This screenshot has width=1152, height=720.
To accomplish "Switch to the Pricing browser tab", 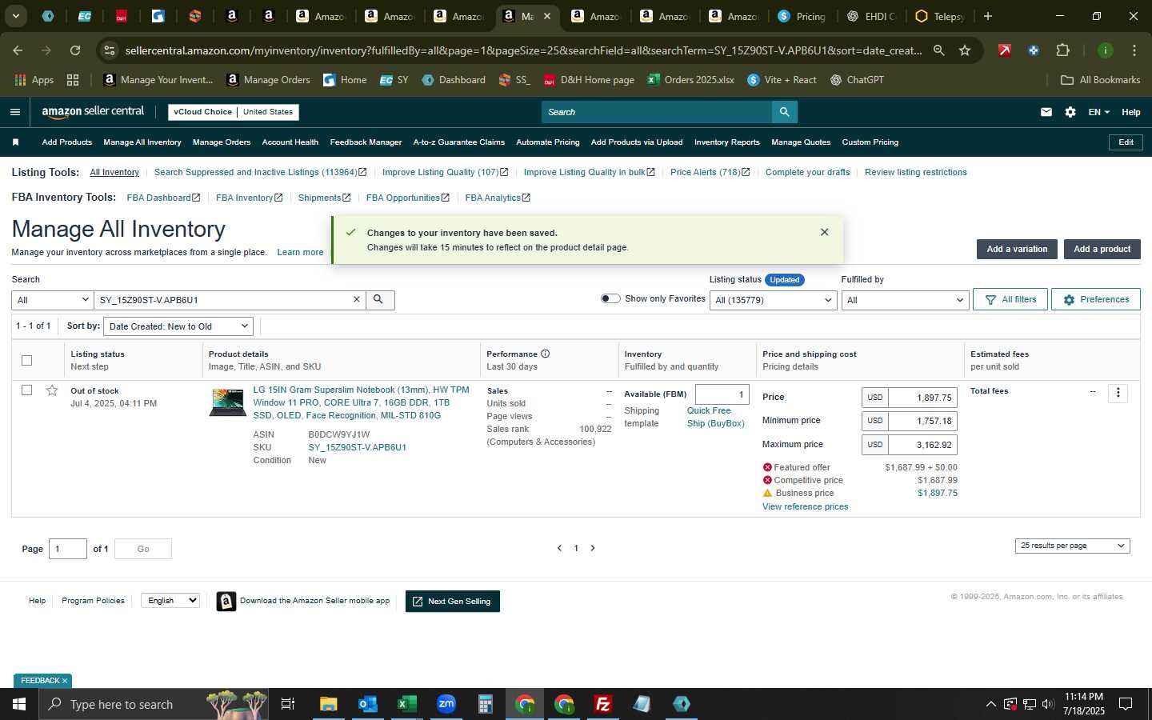I will (x=802, y=16).
